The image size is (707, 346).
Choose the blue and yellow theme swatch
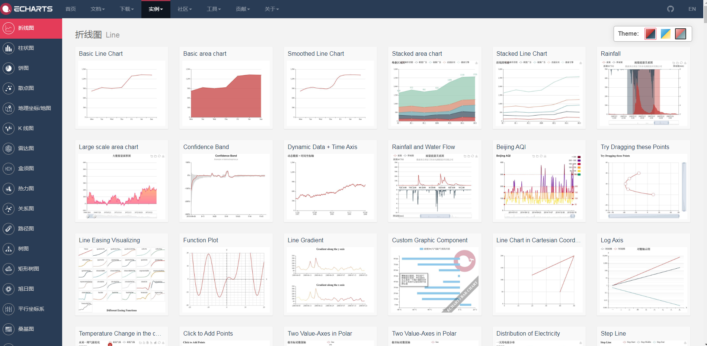(665, 34)
